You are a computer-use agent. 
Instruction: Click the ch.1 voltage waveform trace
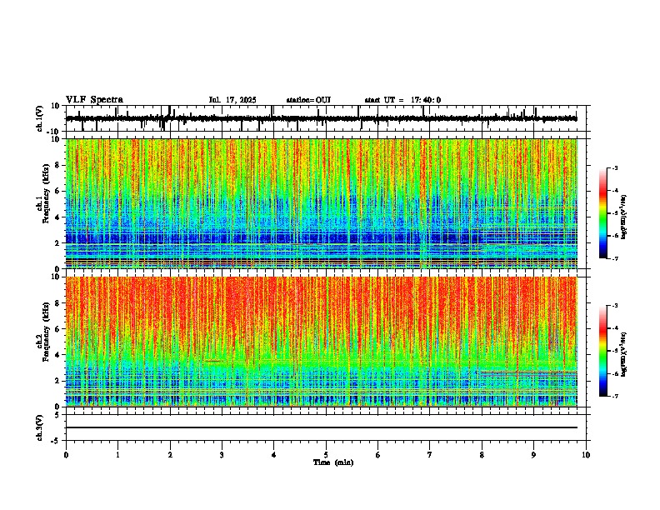click(321, 118)
